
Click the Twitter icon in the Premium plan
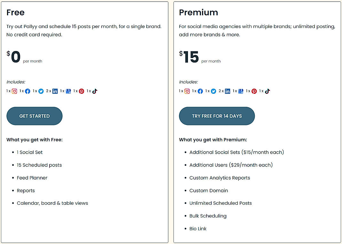pos(214,91)
